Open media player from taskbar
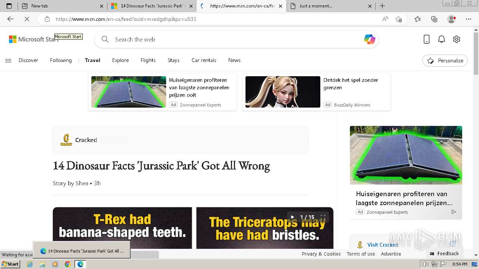 click(x=55, y=264)
